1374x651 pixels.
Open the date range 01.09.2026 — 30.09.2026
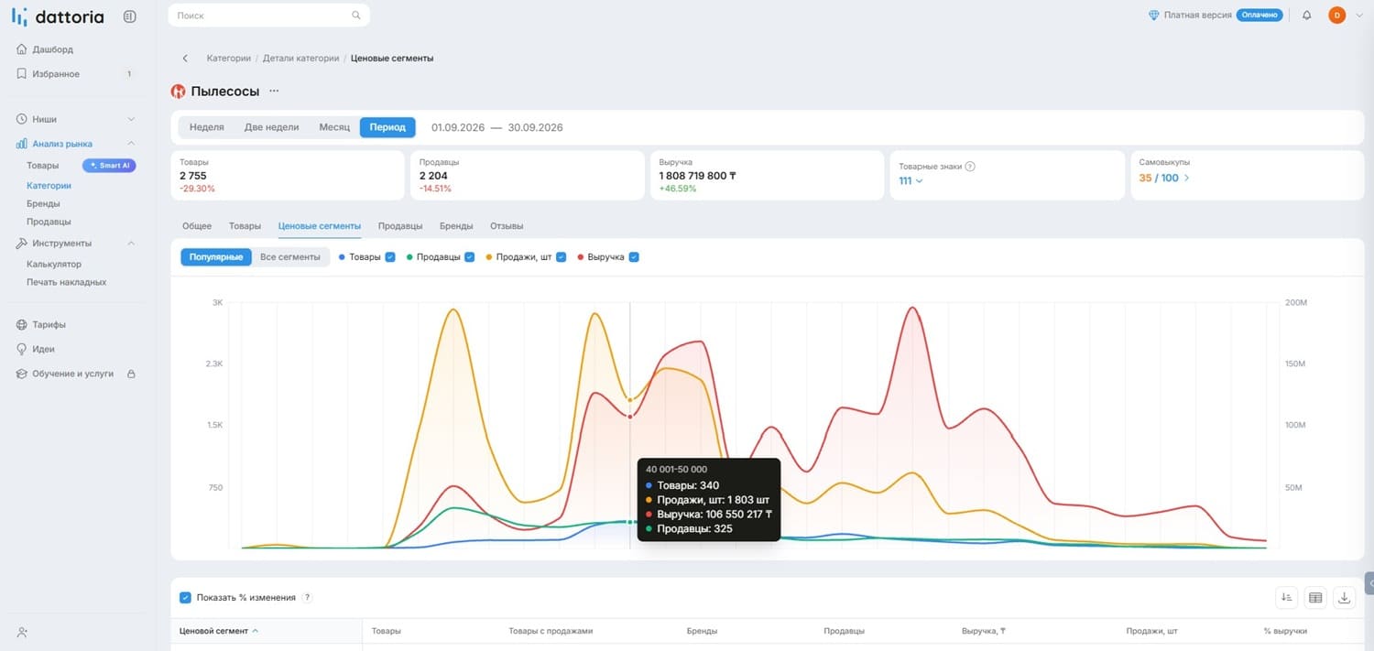[497, 127]
